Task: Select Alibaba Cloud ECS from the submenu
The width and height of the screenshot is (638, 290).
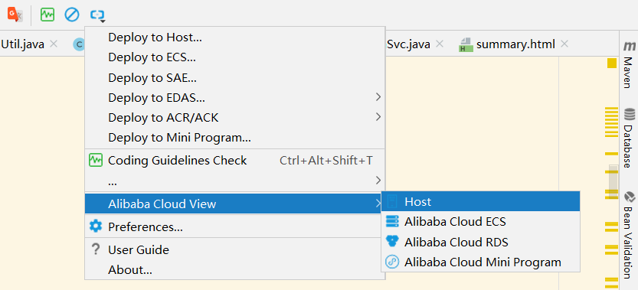Action: click(480, 222)
